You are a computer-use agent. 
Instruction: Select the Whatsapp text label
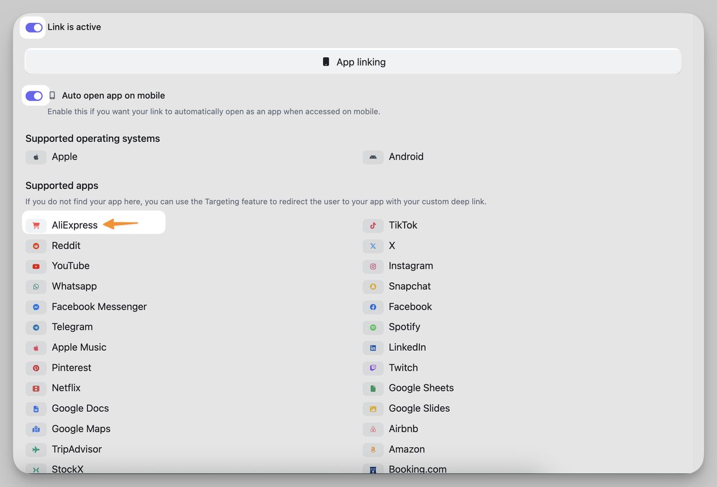pos(75,286)
